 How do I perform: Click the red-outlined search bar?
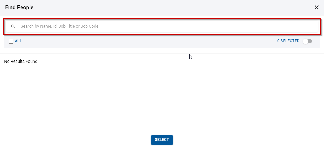coord(162,26)
